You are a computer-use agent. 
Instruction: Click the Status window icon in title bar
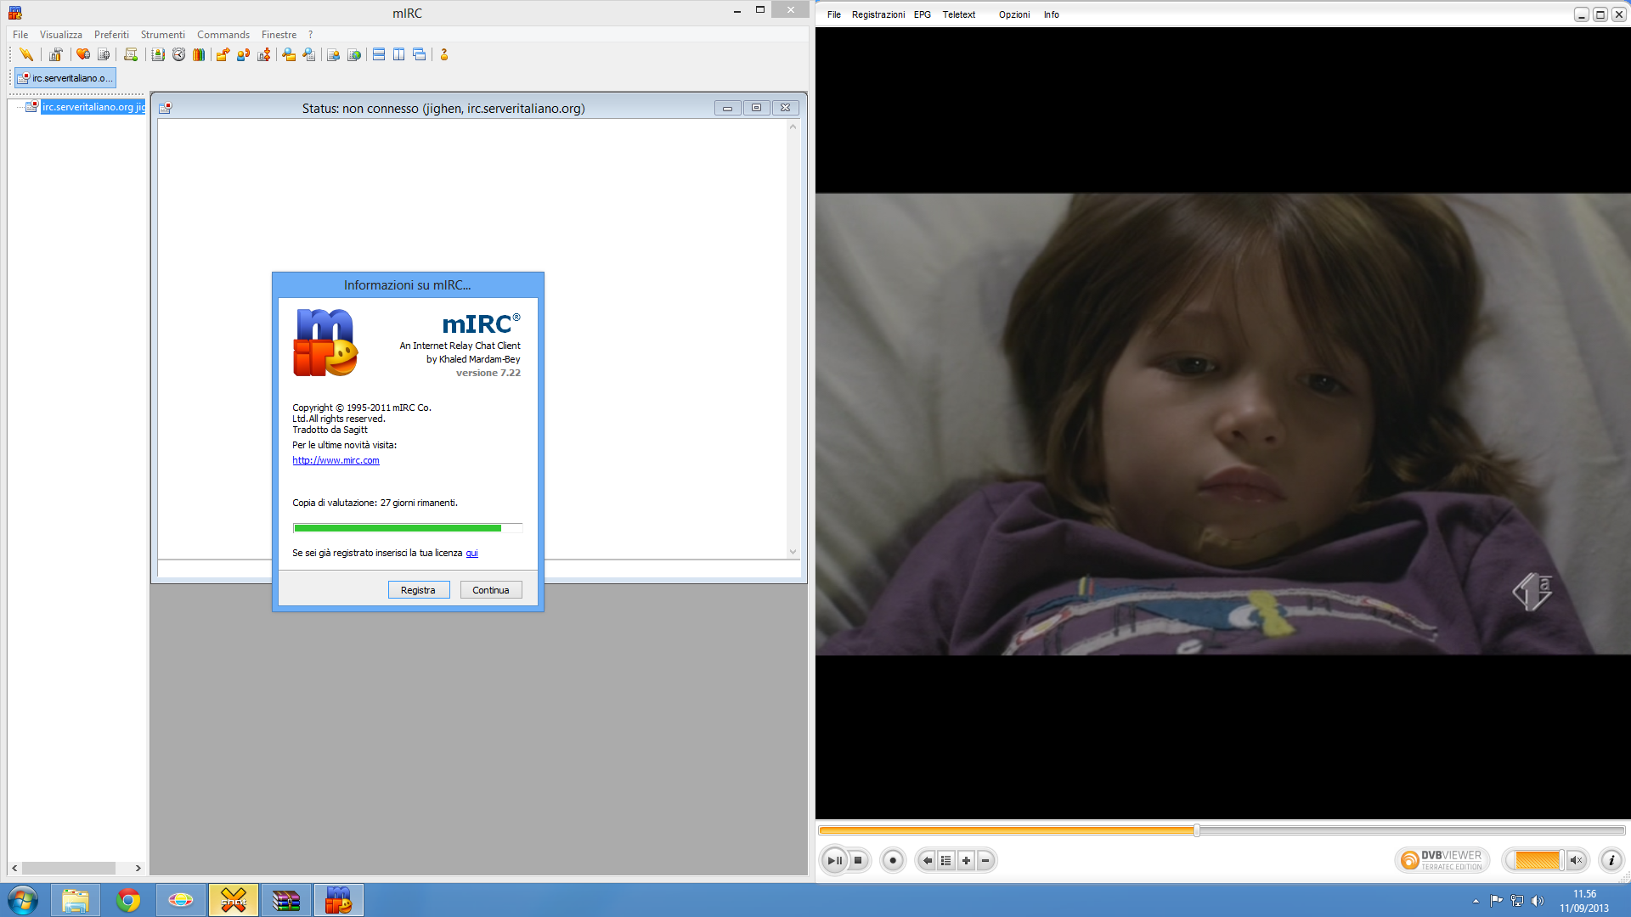[165, 108]
